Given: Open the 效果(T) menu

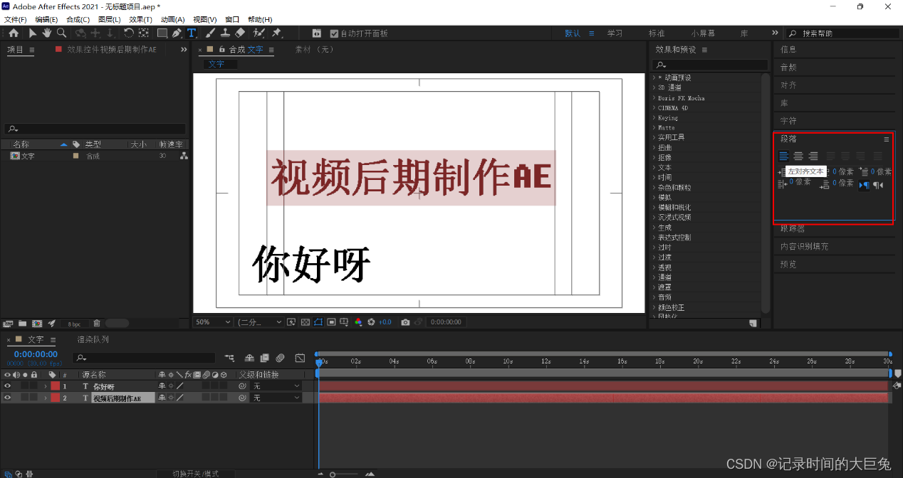Looking at the screenshot, I should 140,20.
